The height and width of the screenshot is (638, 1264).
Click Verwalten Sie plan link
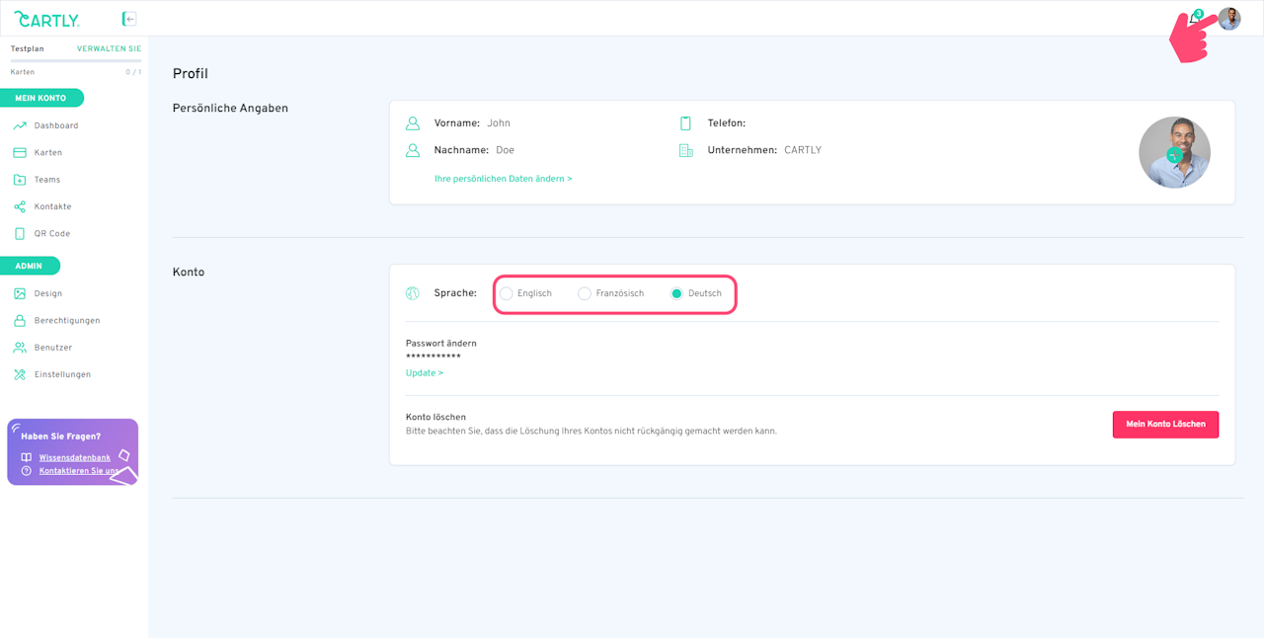tap(109, 48)
